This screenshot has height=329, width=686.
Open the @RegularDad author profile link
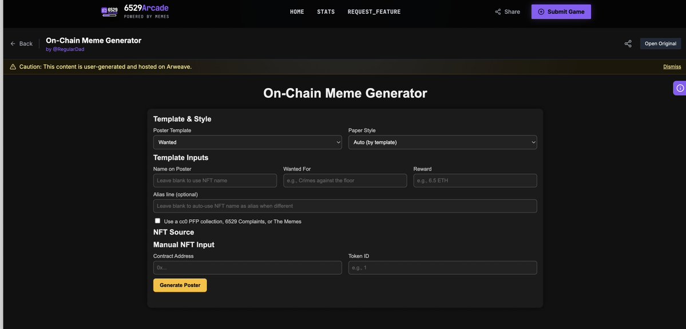(x=68, y=49)
